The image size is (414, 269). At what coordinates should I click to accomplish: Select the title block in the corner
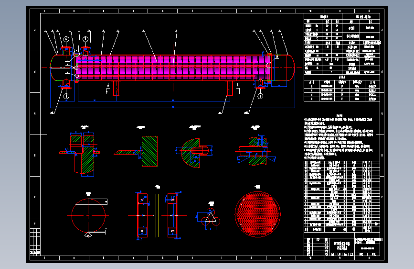342,247
